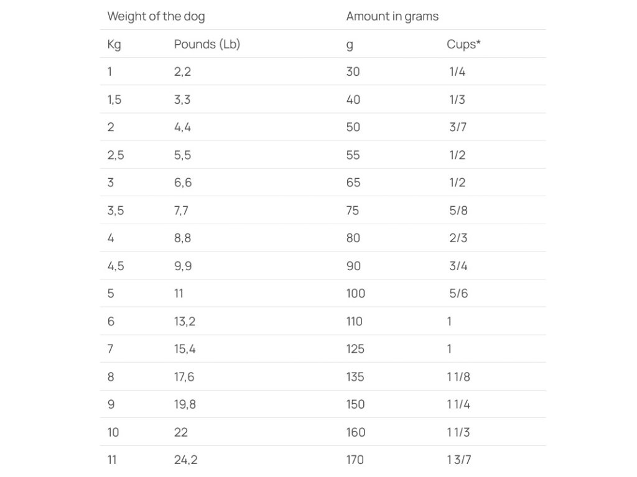Select the 'Kg' column header
Screen dimensions: 637x477
click(x=114, y=44)
